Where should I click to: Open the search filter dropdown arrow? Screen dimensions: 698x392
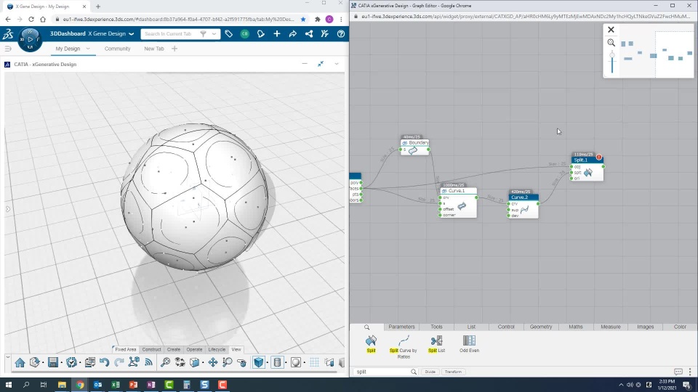click(214, 34)
